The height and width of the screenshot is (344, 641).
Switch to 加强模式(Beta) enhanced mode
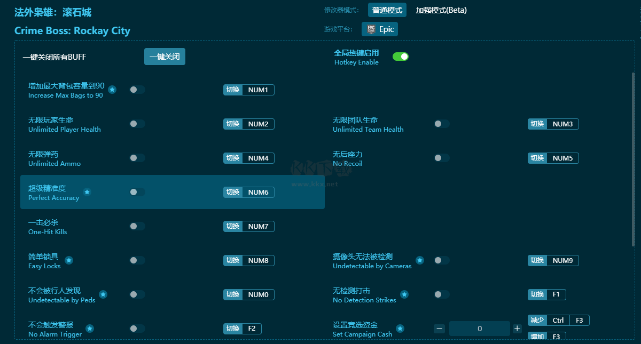pyautogui.click(x=441, y=10)
